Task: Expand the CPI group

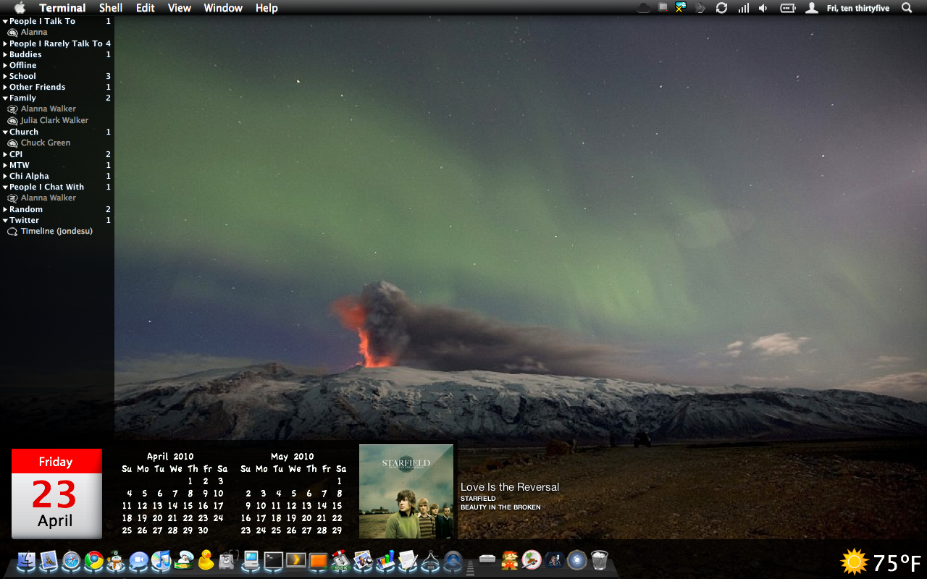Action: [5, 154]
